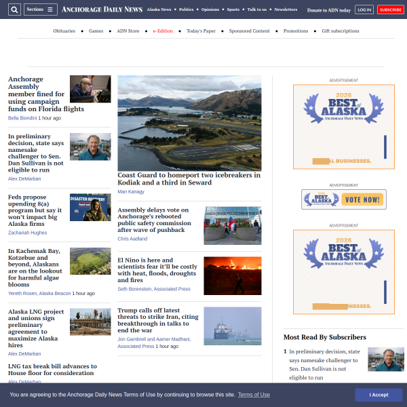Open Assembly delays vote public safety headline
Viewport: 407px width, 407px height.
pos(155,220)
